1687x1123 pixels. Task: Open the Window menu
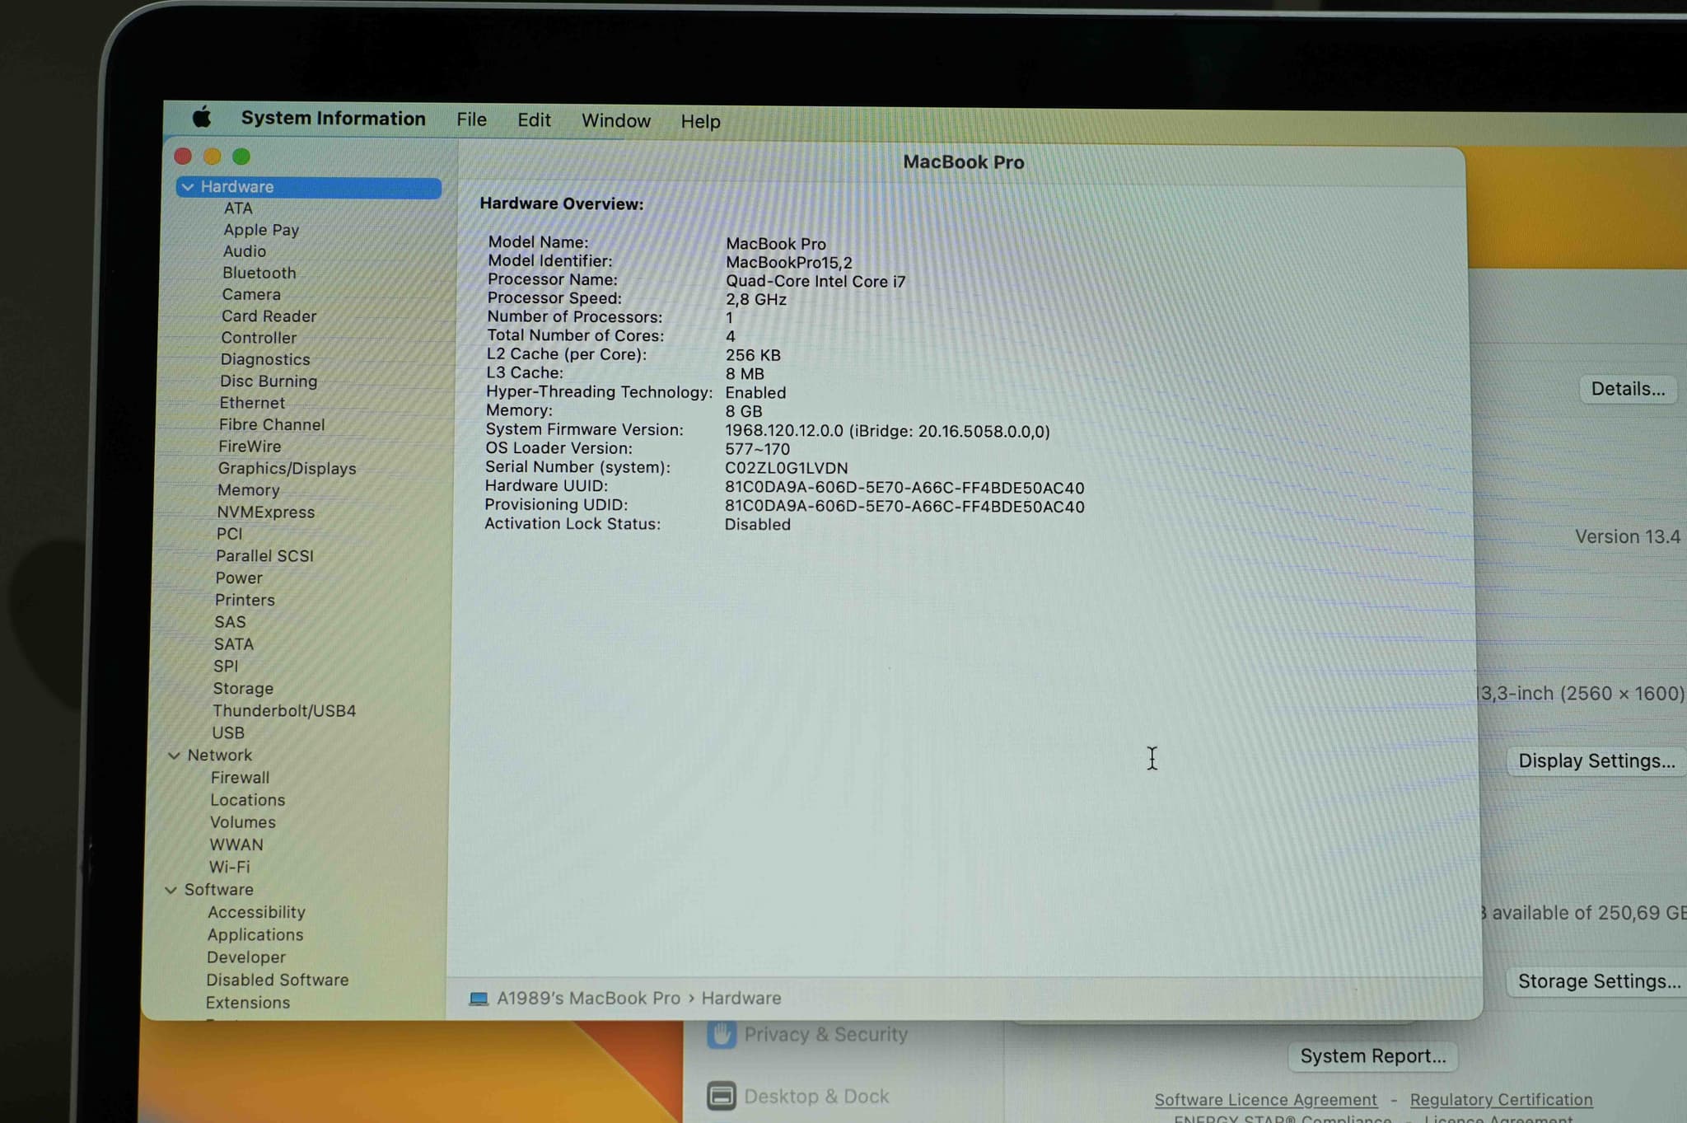coord(616,121)
